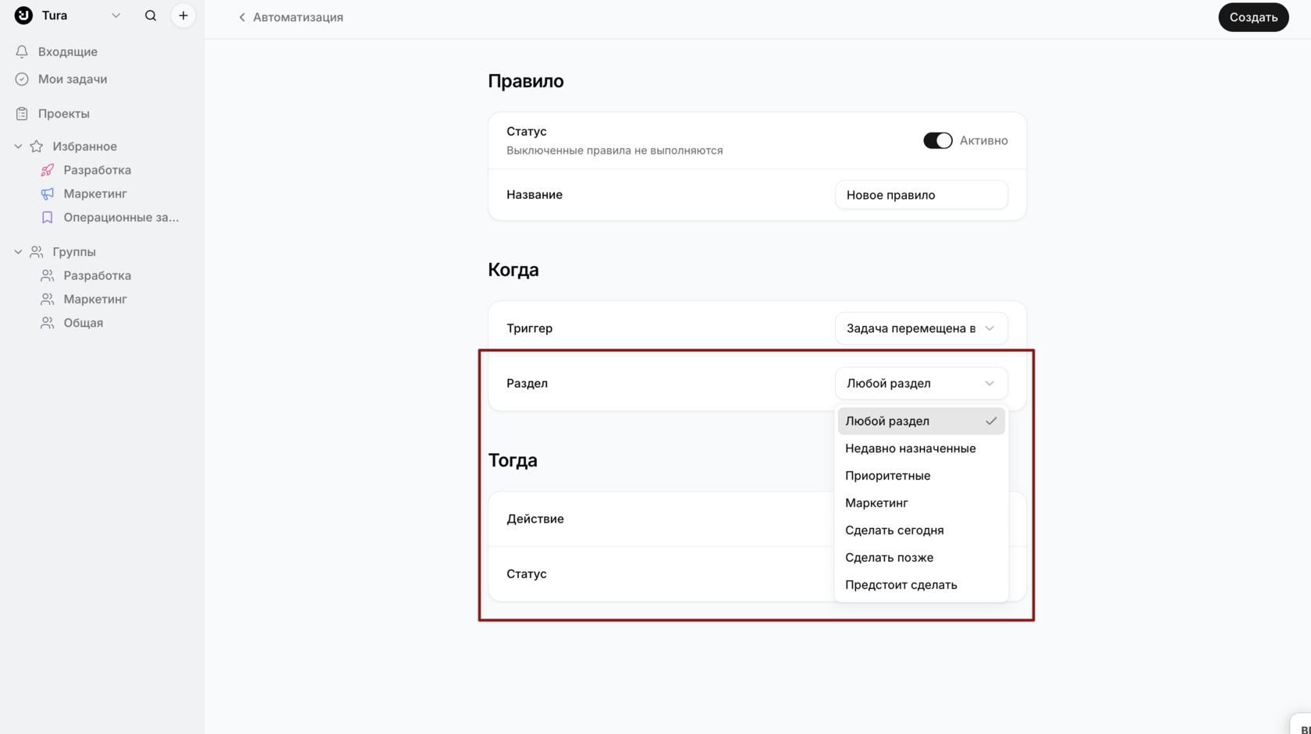Click the Название input field
Image resolution: width=1311 pixels, height=734 pixels.
pos(921,195)
